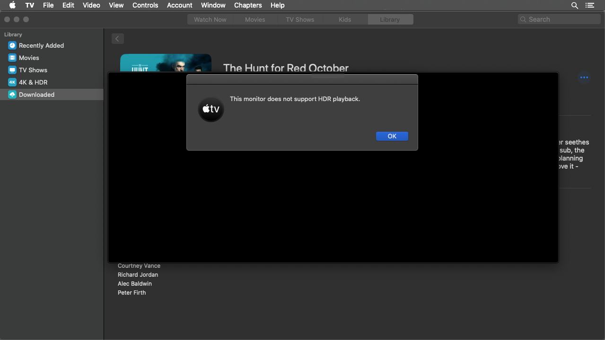Click cast member Courtney Vance
Screen dimensions: 605x340
pyautogui.click(x=139, y=266)
